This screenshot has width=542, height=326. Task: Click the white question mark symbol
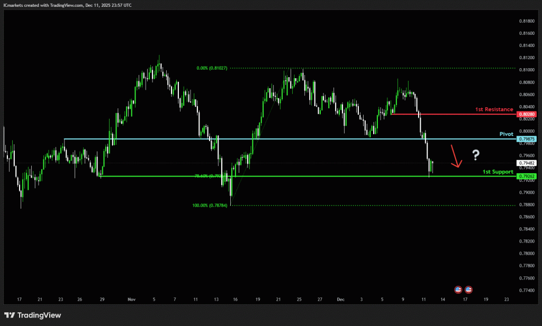point(476,155)
